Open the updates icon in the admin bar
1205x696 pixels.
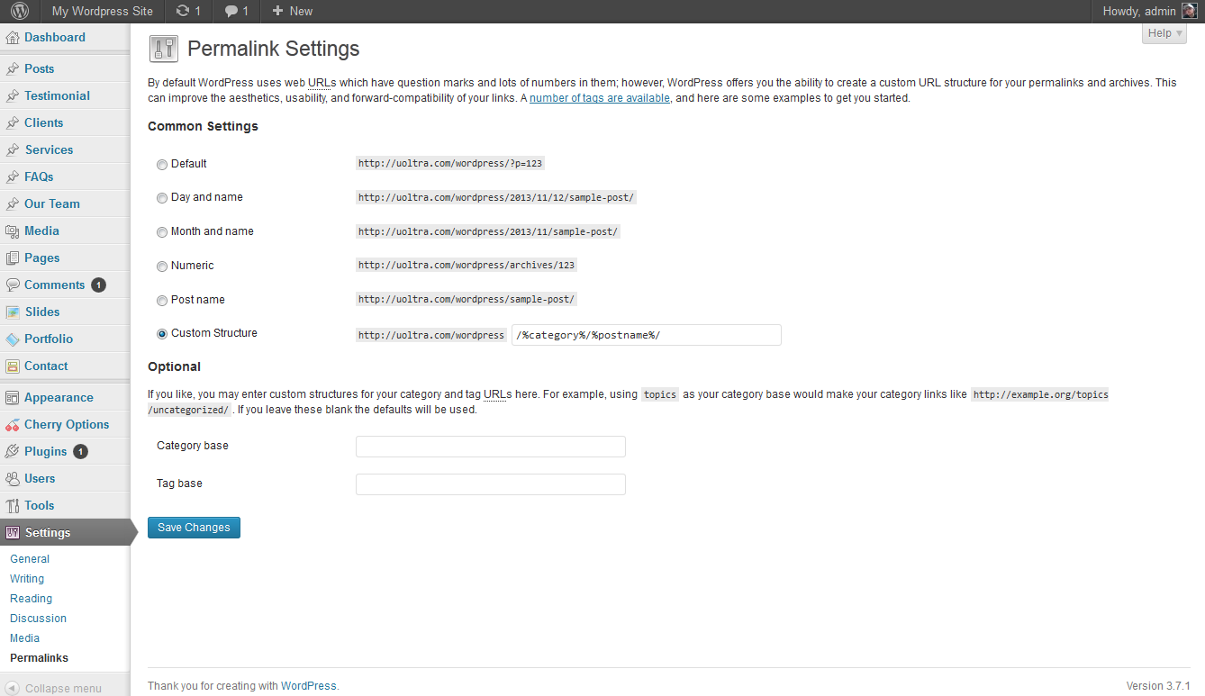(x=184, y=11)
